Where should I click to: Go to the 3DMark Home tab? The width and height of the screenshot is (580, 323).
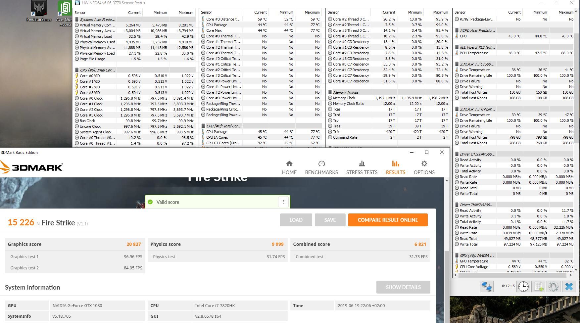tap(289, 167)
